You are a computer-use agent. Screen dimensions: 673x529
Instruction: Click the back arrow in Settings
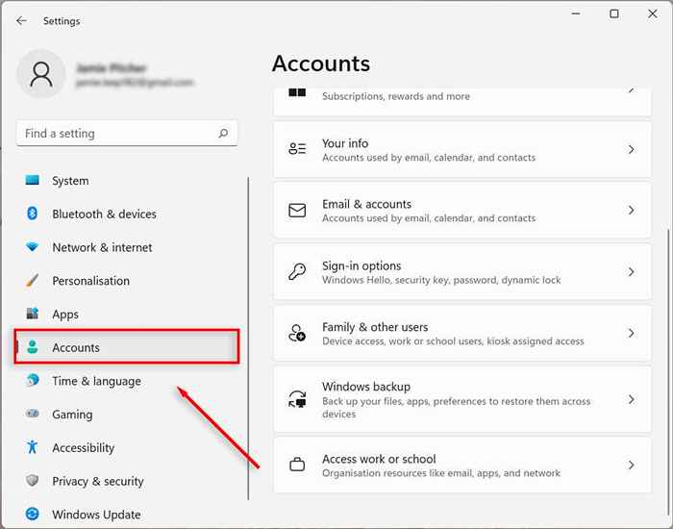coord(21,20)
